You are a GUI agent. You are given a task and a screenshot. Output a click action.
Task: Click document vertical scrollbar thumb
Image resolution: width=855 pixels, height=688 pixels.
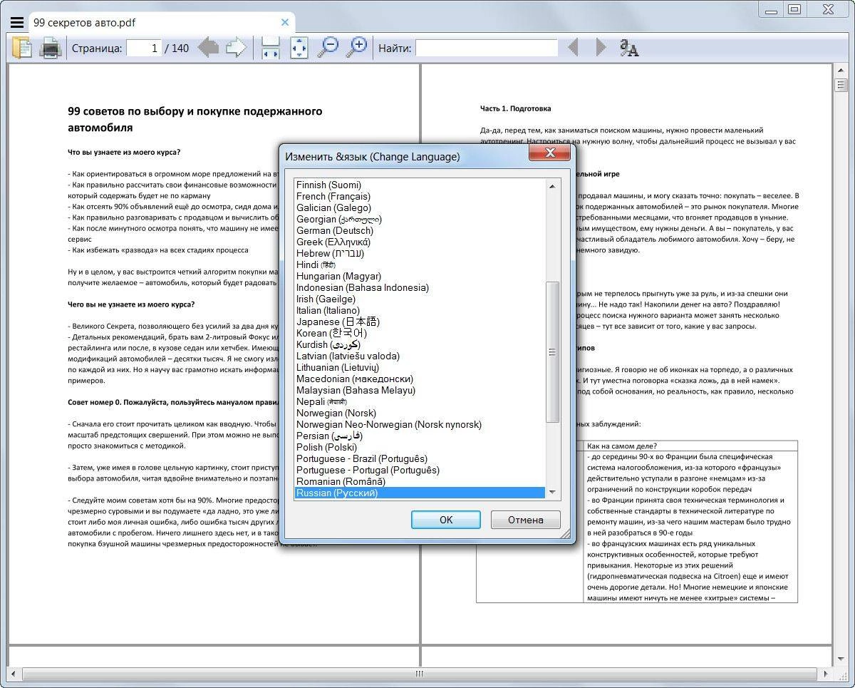tap(840, 86)
